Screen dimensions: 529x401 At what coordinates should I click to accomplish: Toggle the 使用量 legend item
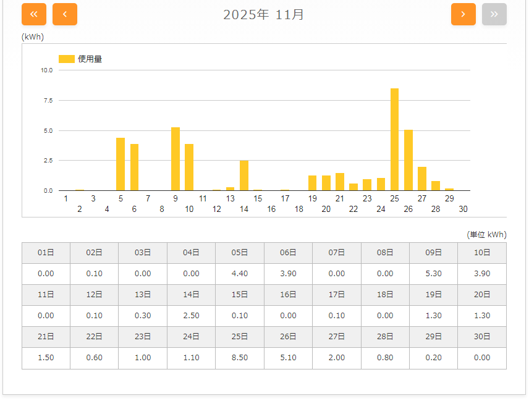tap(90, 59)
